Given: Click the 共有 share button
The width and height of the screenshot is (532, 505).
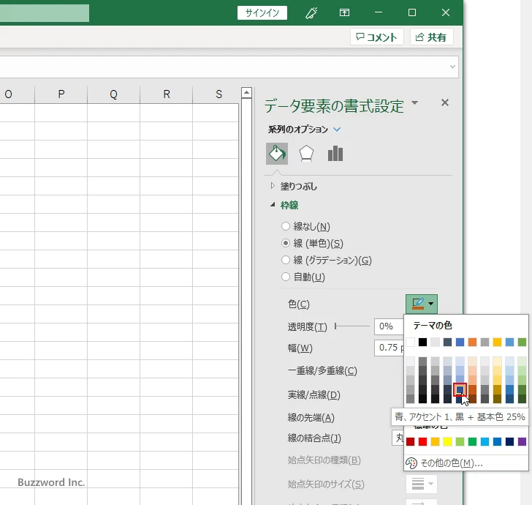Looking at the screenshot, I should [x=431, y=37].
